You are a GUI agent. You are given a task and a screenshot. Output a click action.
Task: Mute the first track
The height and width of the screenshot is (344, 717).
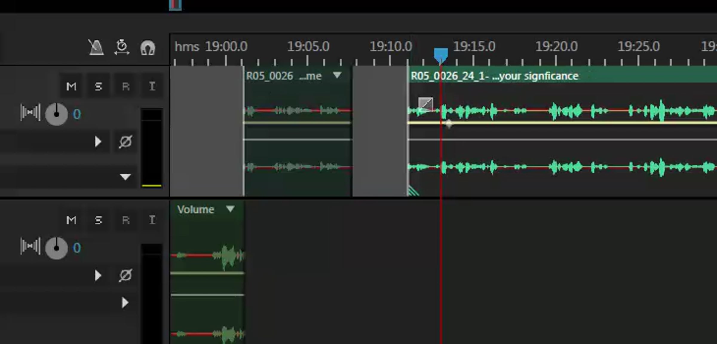tap(71, 87)
